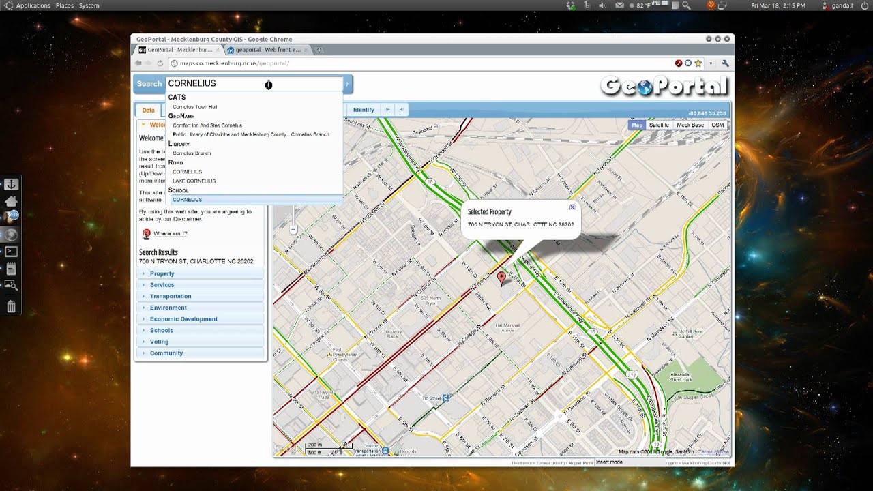The height and width of the screenshot is (491, 873).
Task: Open the Applications menu
Action: click(33, 5)
